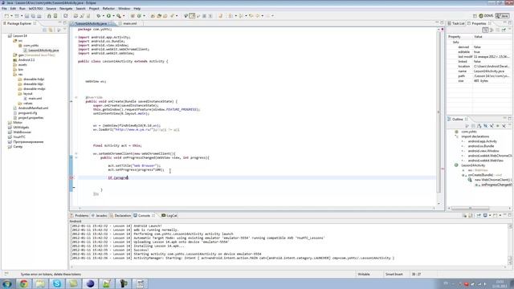This screenshot has width=514, height=289.
Task: Click the Search magnifier icon in toolbar
Action: tap(119, 16)
